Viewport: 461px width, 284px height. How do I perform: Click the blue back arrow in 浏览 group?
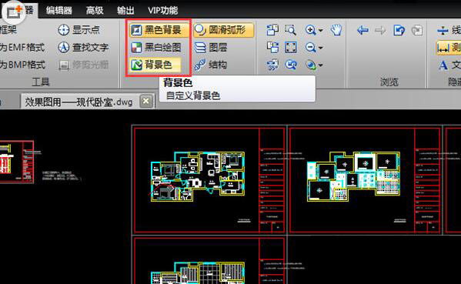point(362,30)
